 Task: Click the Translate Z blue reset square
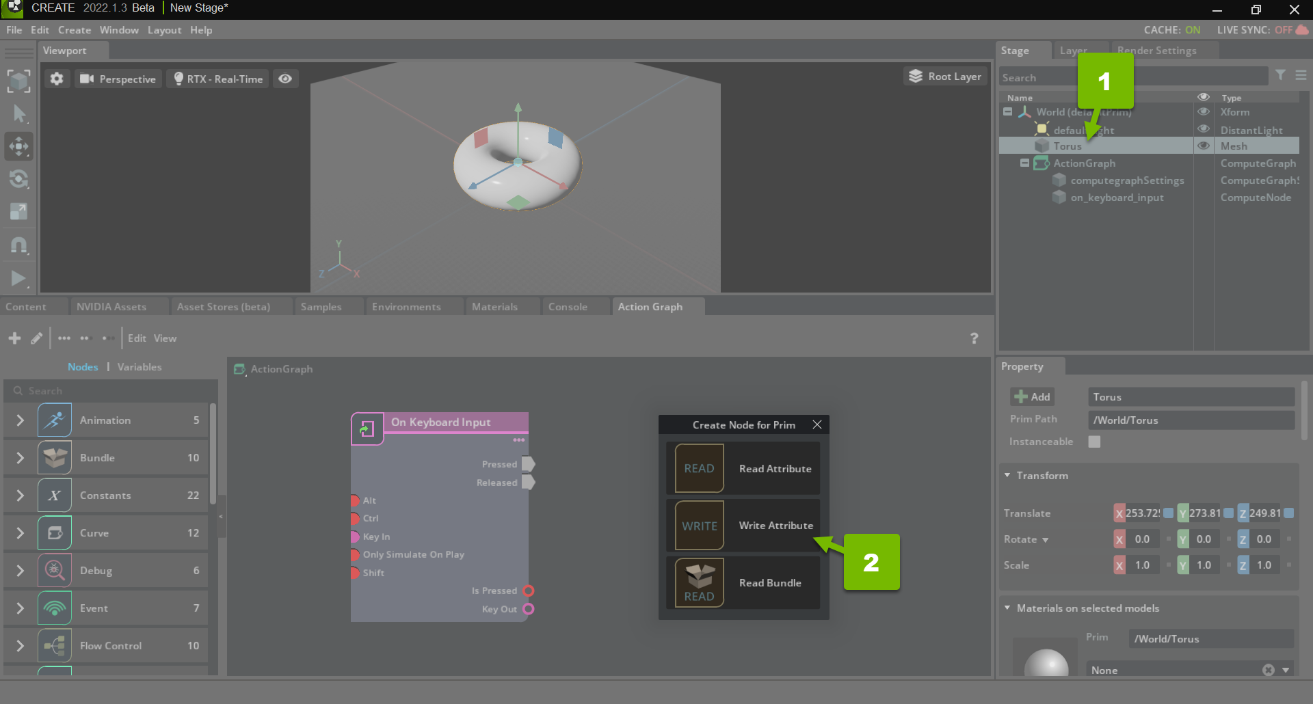pyautogui.click(x=1289, y=513)
